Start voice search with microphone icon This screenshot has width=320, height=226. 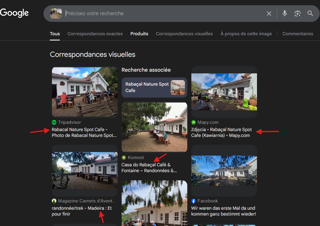(x=285, y=13)
